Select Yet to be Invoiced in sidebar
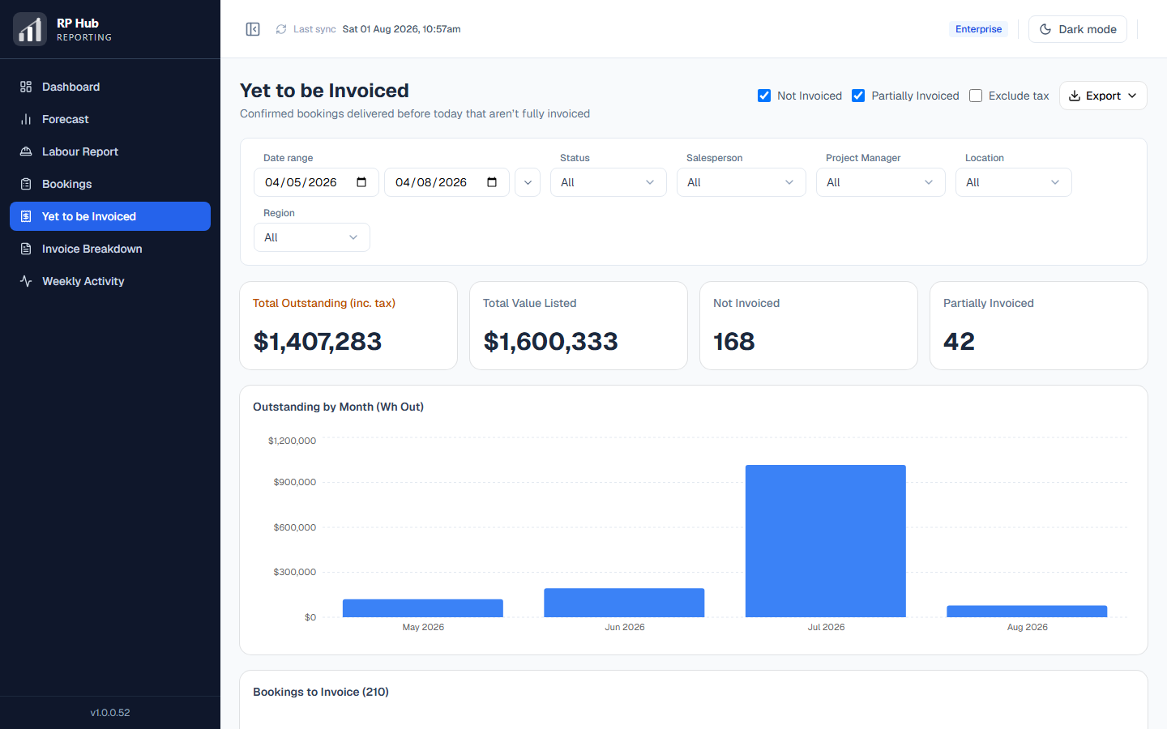 pyautogui.click(x=110, y=216)
